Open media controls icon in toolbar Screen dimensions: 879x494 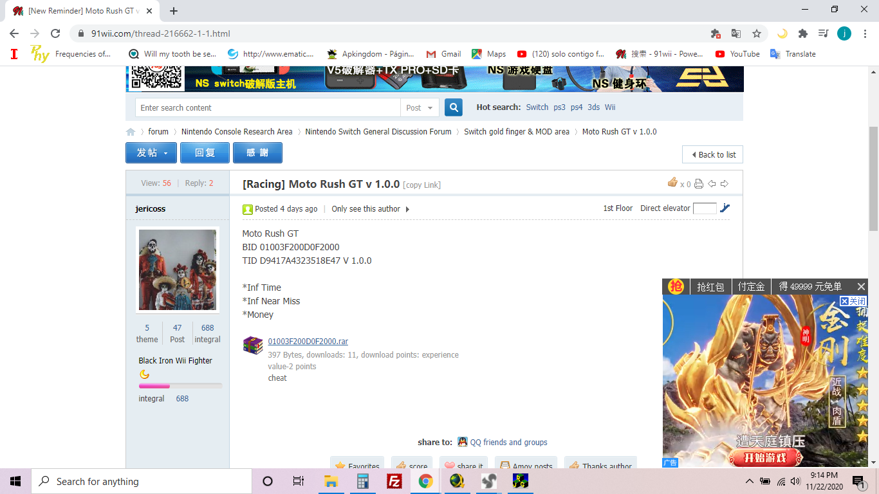pos(823,33)
